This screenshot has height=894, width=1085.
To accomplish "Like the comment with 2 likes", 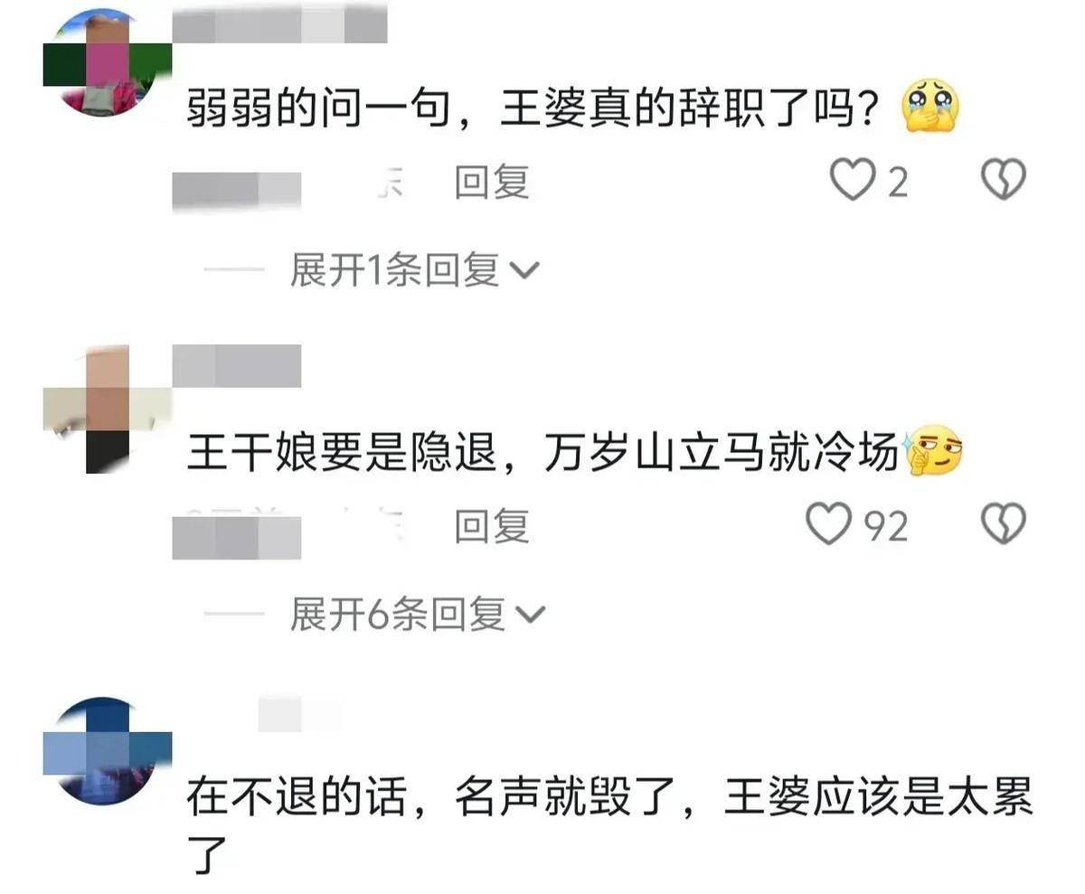I will (850, 181).
